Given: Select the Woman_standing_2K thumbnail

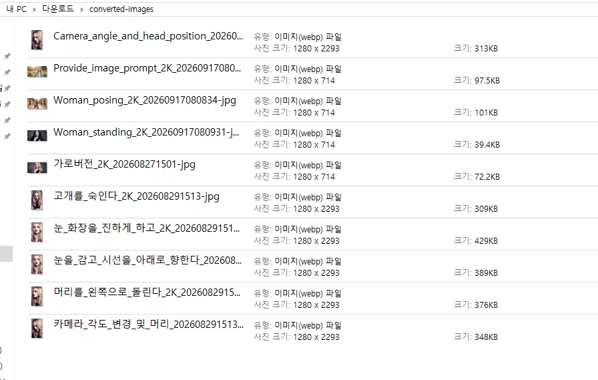Looking at the screenshot, I should (x=37, y=136).
